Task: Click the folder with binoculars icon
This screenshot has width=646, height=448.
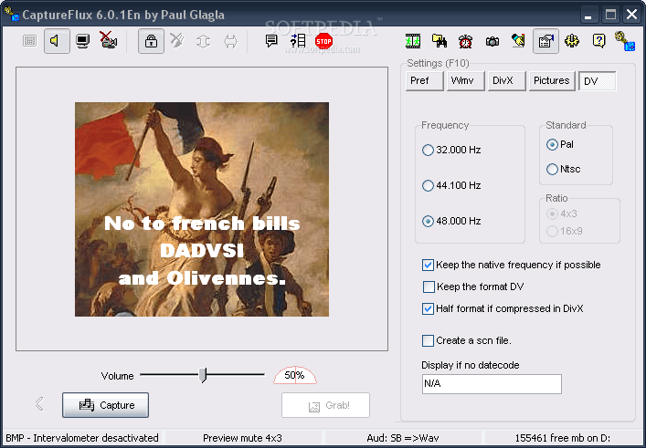Action: 439,40
